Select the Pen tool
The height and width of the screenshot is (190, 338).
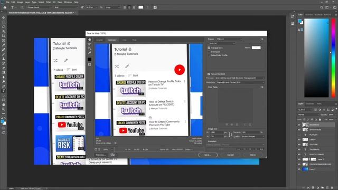coord(4,87)
